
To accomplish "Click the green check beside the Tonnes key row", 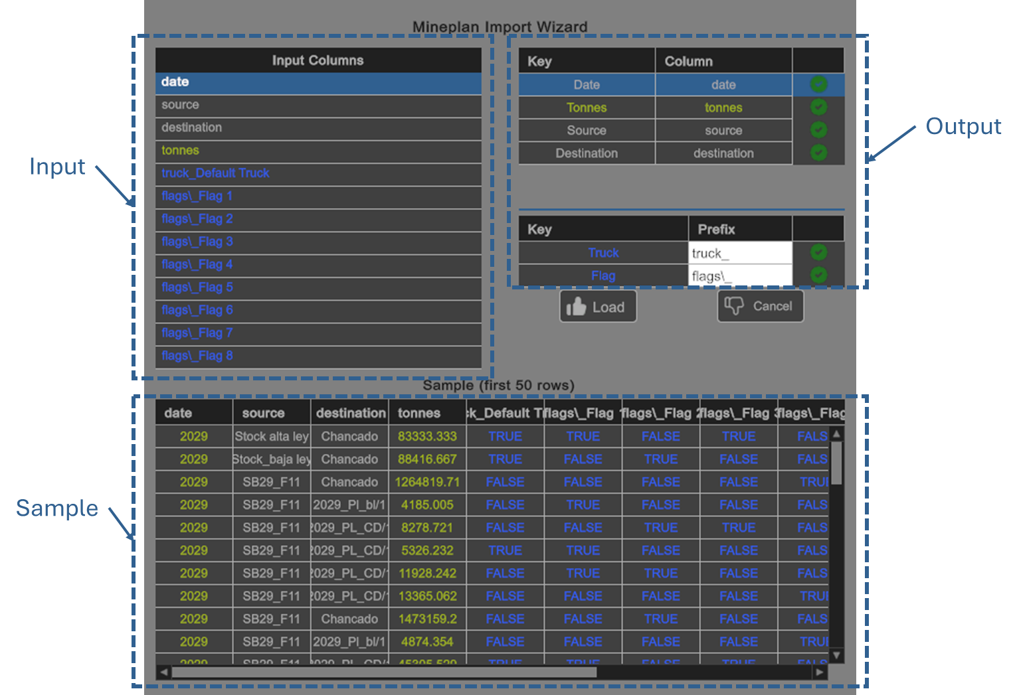I will coord(818,107).
